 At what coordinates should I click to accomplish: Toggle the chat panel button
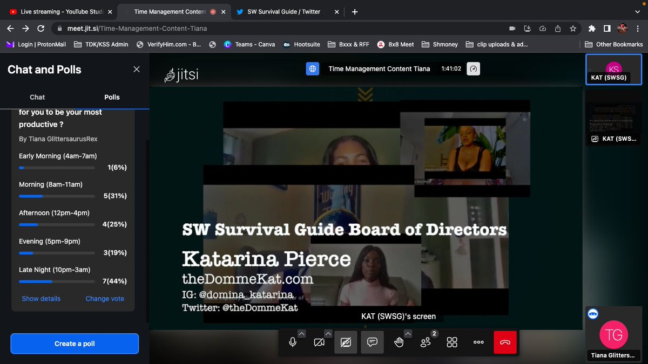[x=372, y=342]
